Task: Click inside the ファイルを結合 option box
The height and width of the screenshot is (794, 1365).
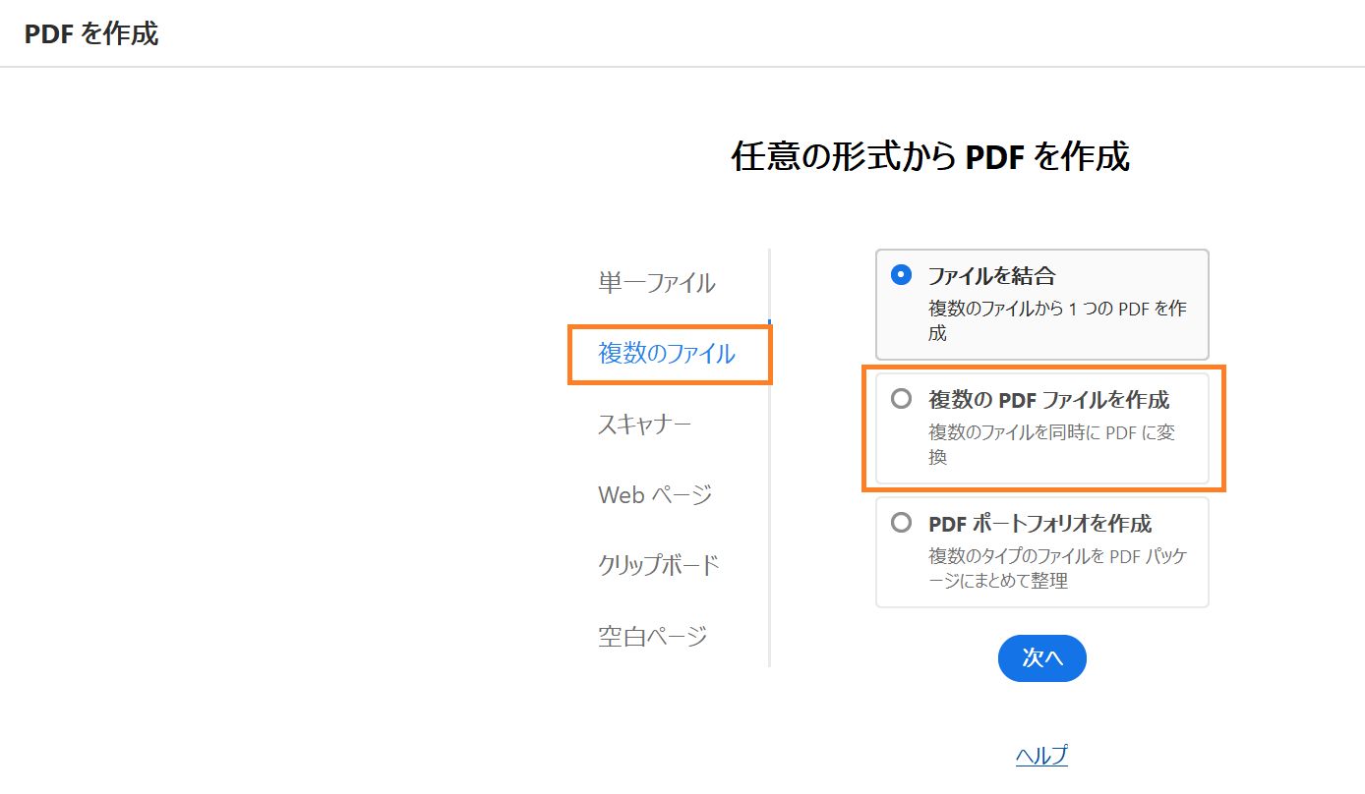Action: click(x=1042, y=303)
